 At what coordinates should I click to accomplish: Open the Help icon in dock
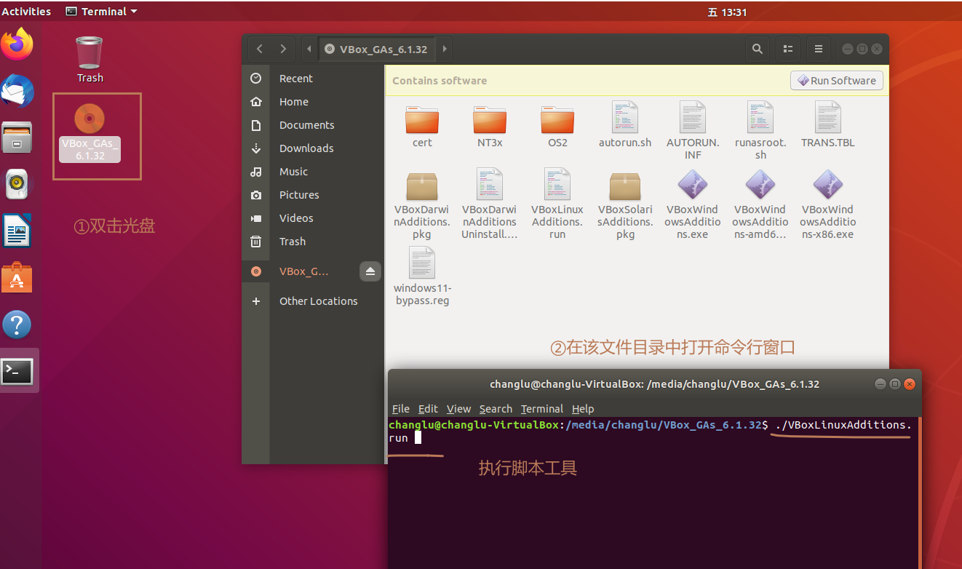tap(17, 325)
